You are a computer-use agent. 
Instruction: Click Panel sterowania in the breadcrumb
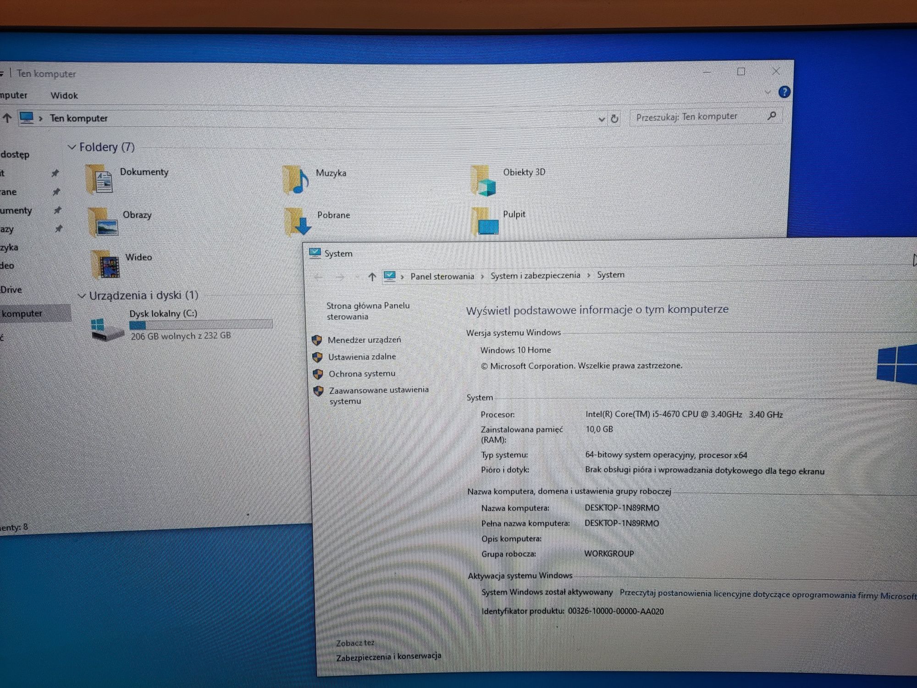[x=442, y=276]
